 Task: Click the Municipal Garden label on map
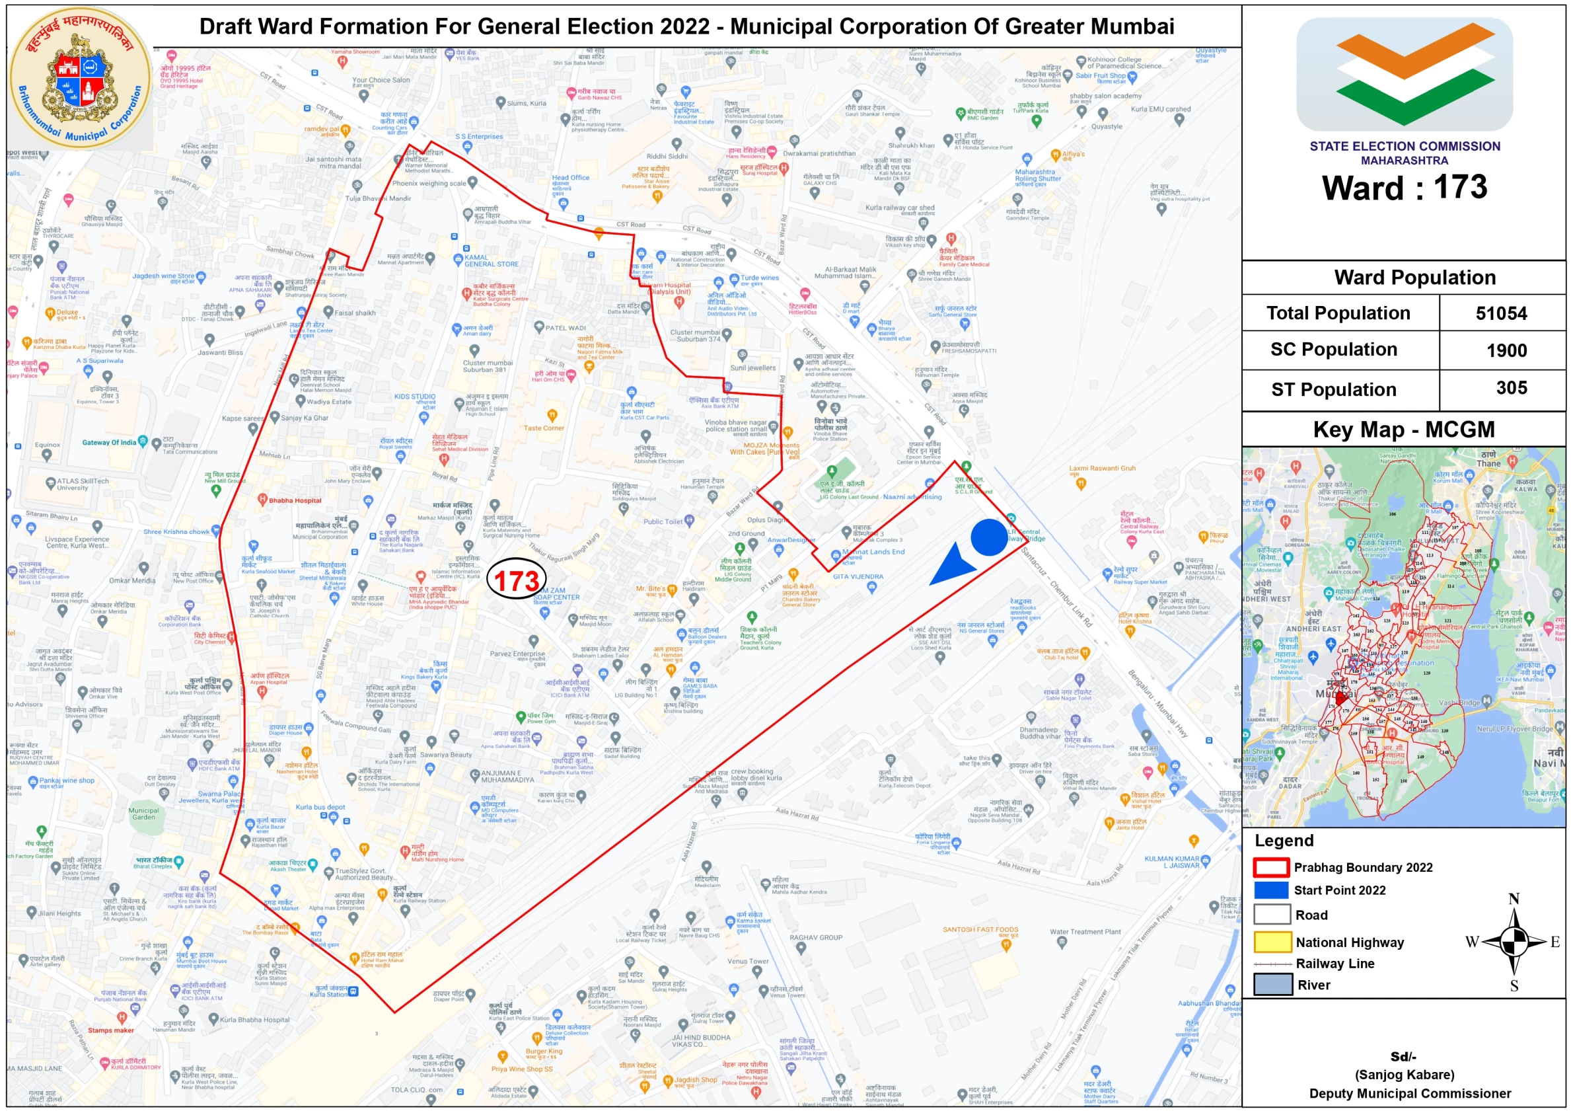click(x=144, y=814)
